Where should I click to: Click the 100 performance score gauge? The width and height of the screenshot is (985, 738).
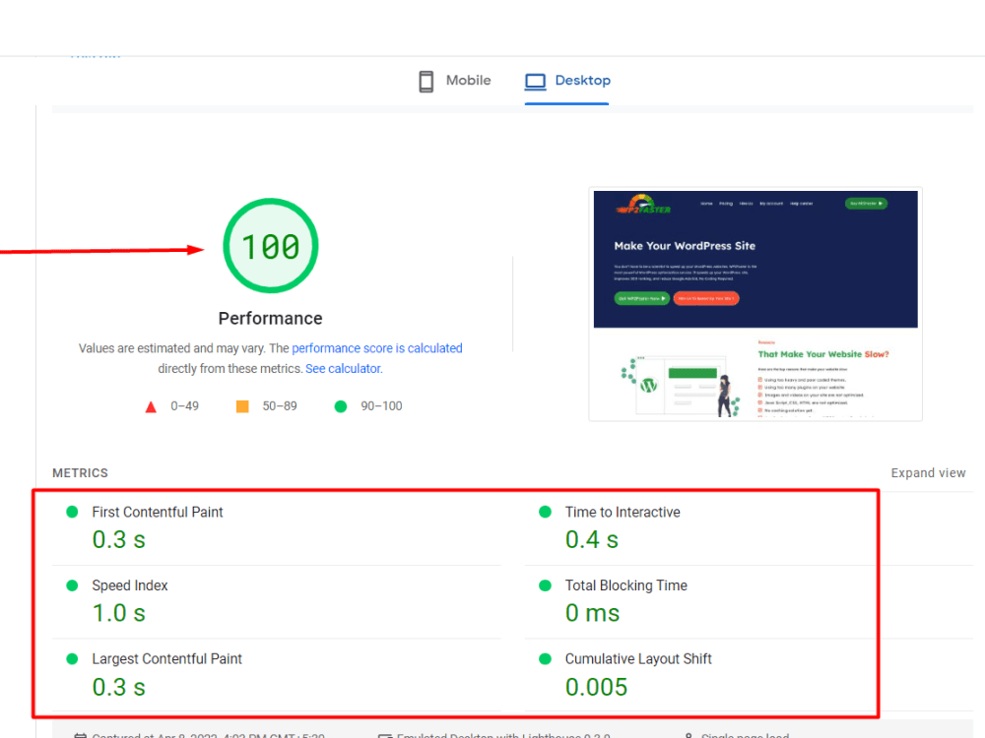(x=271, y=246)
